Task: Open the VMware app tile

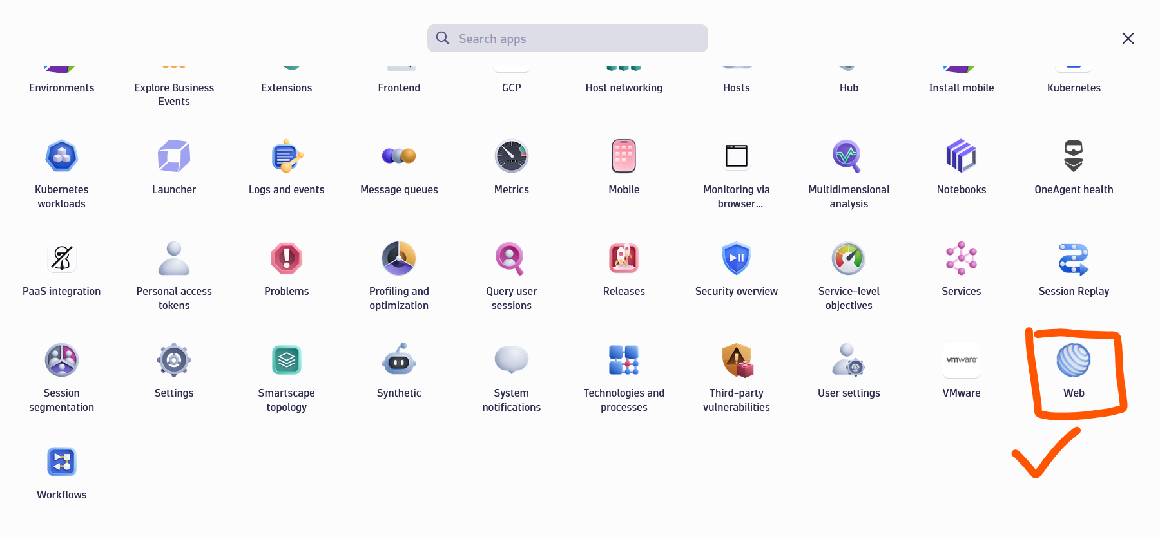Action: click(961, 360)
